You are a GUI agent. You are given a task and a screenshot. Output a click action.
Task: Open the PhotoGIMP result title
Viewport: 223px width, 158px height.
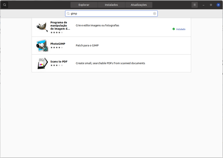click(x=58, y=44)
